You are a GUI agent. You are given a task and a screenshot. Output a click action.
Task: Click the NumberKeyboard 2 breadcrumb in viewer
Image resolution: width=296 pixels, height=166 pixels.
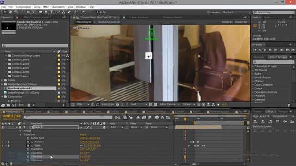tap(109, 22)
